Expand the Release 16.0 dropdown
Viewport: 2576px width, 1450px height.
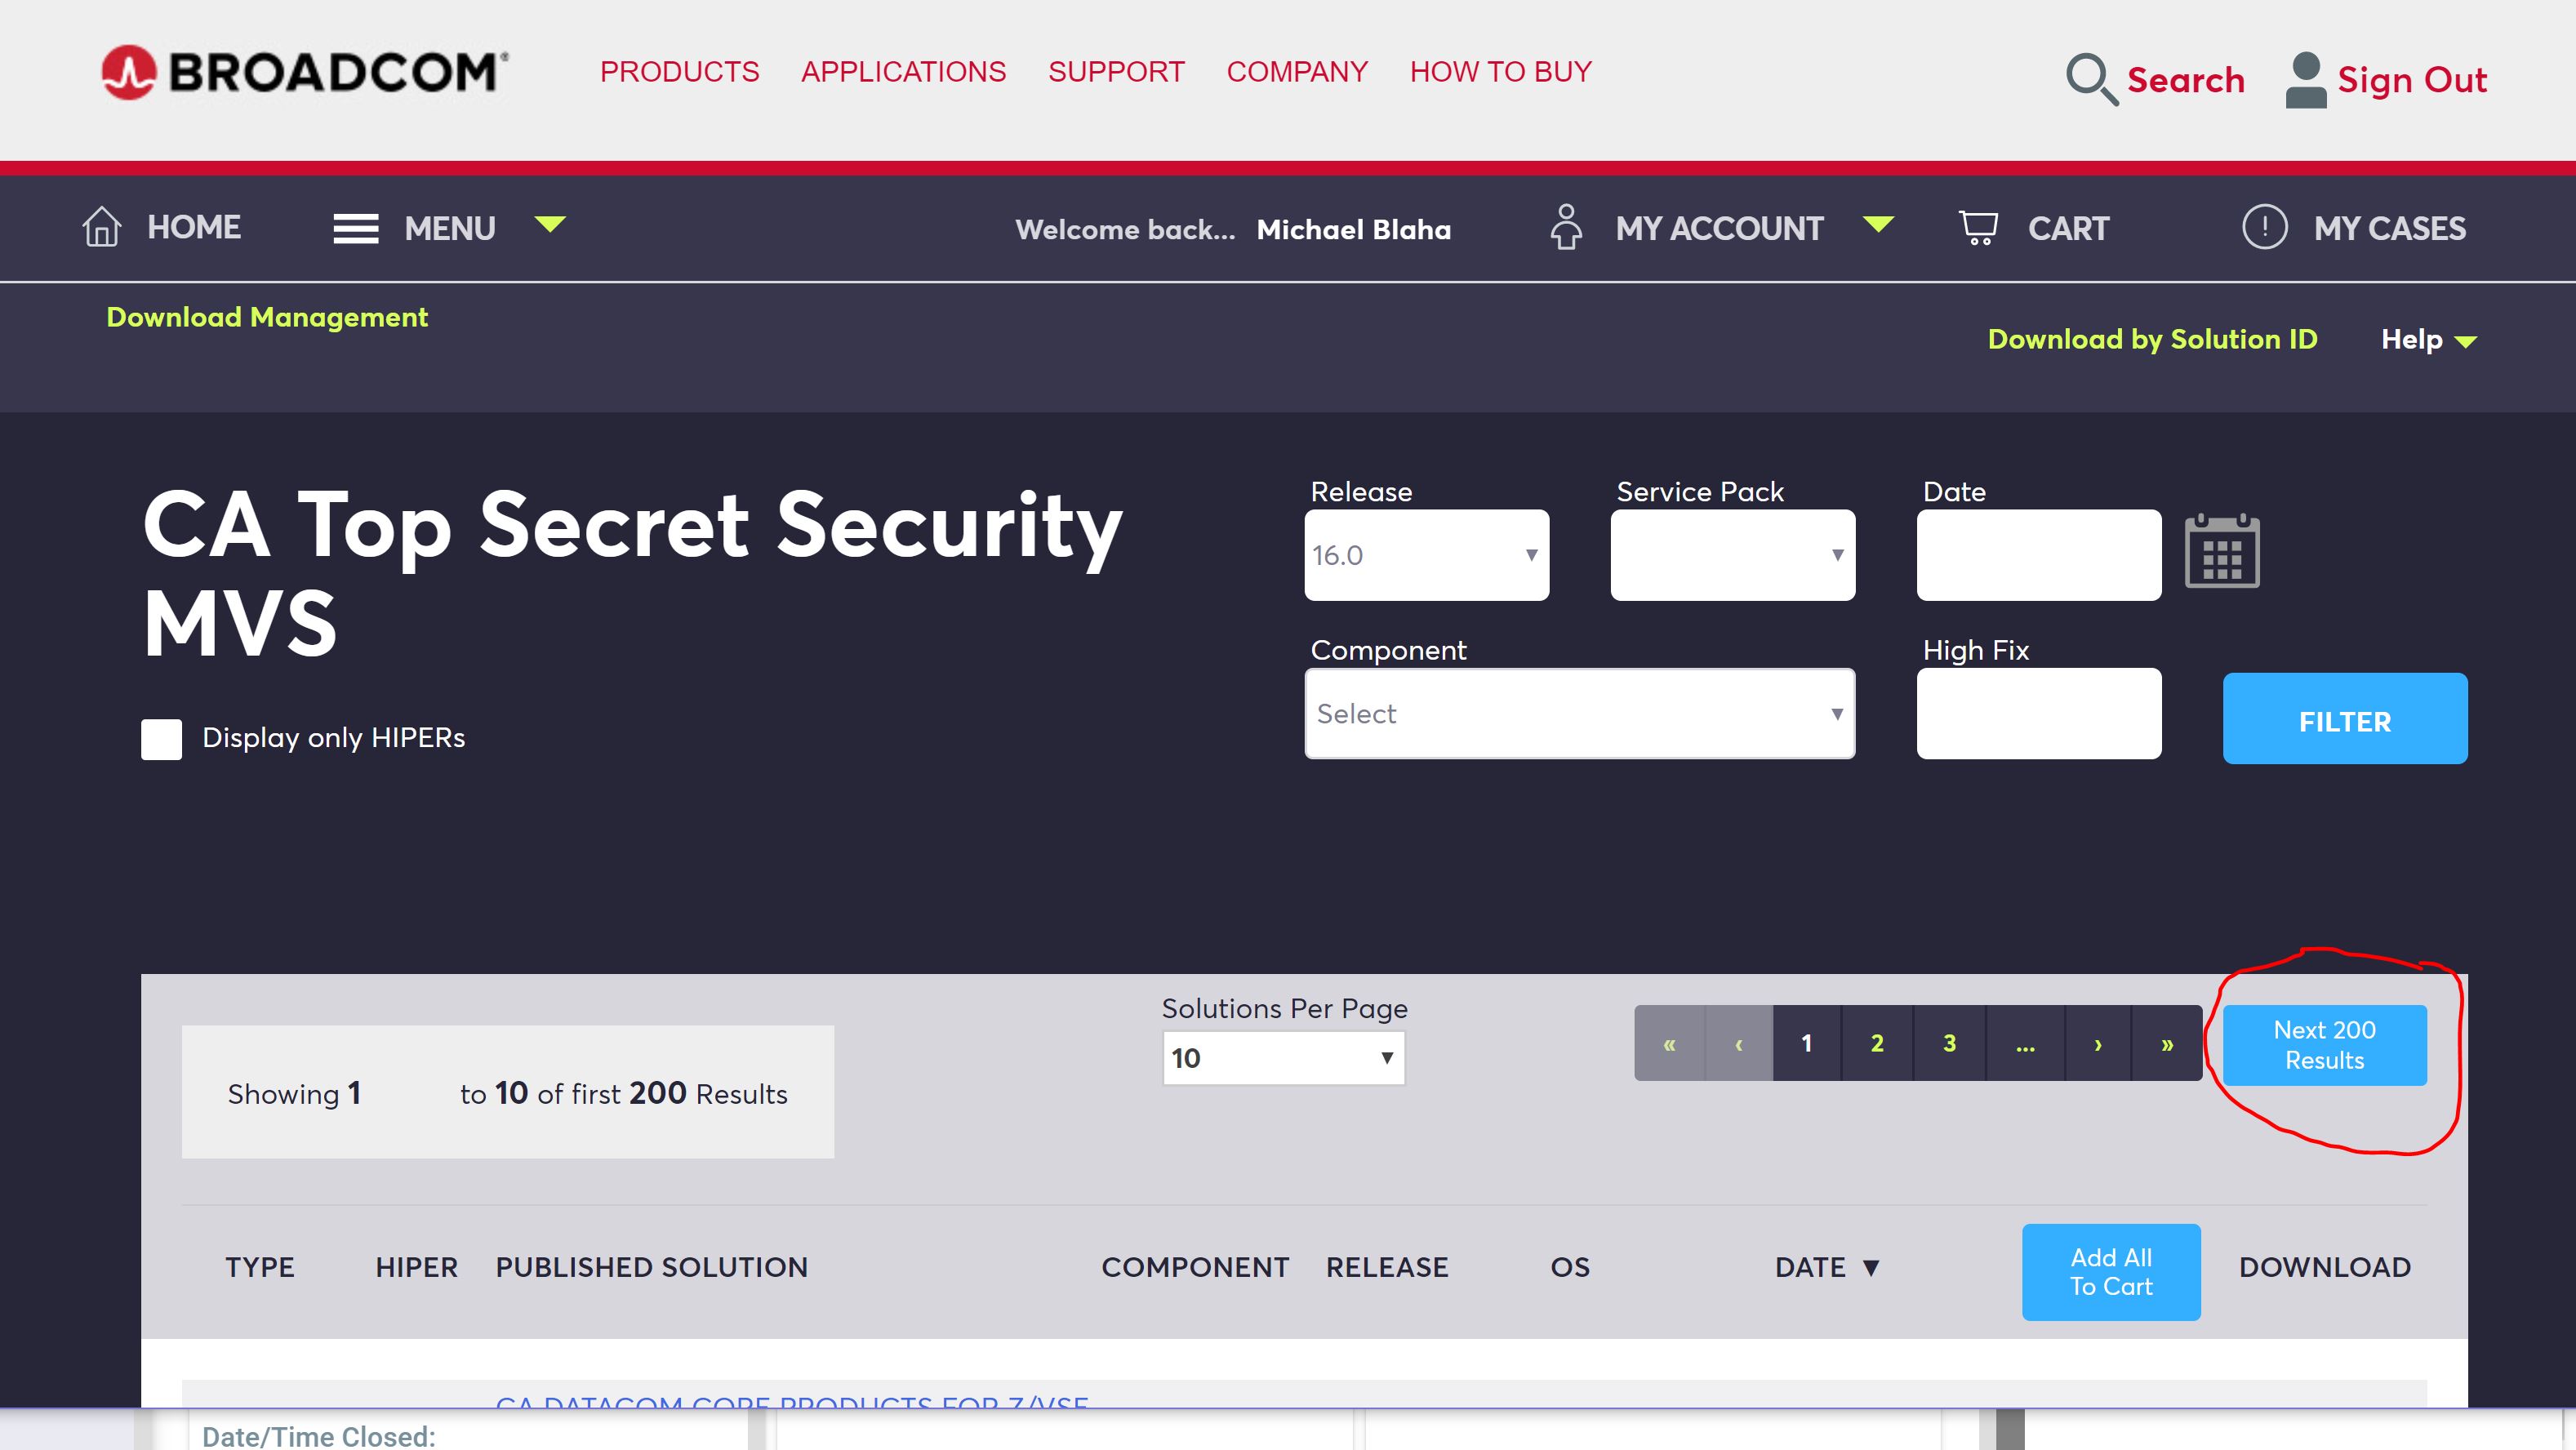pyautogui.click(x=1426, y=555)
